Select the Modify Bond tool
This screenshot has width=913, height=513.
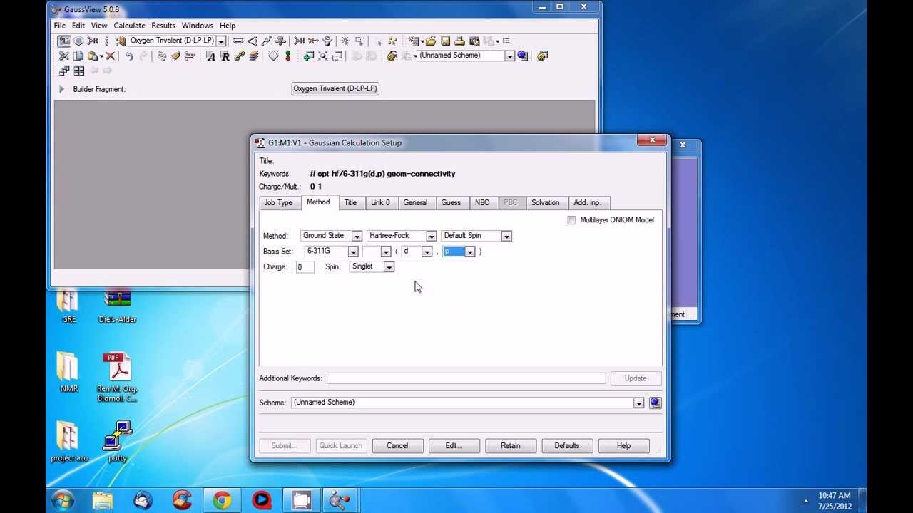click(x=238, y=41)
